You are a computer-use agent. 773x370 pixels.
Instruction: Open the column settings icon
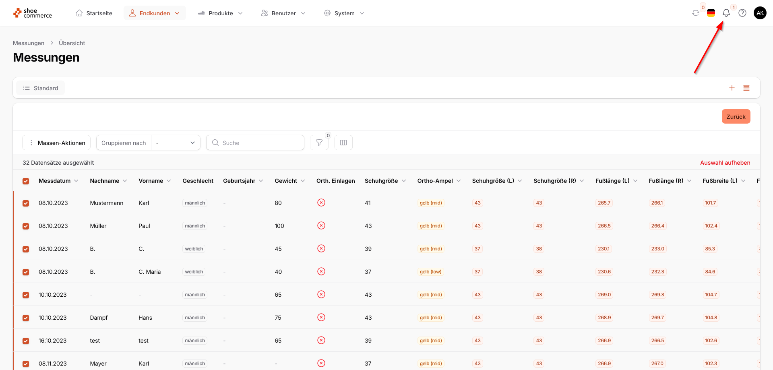pyautogui.click(x=343, y=143)
